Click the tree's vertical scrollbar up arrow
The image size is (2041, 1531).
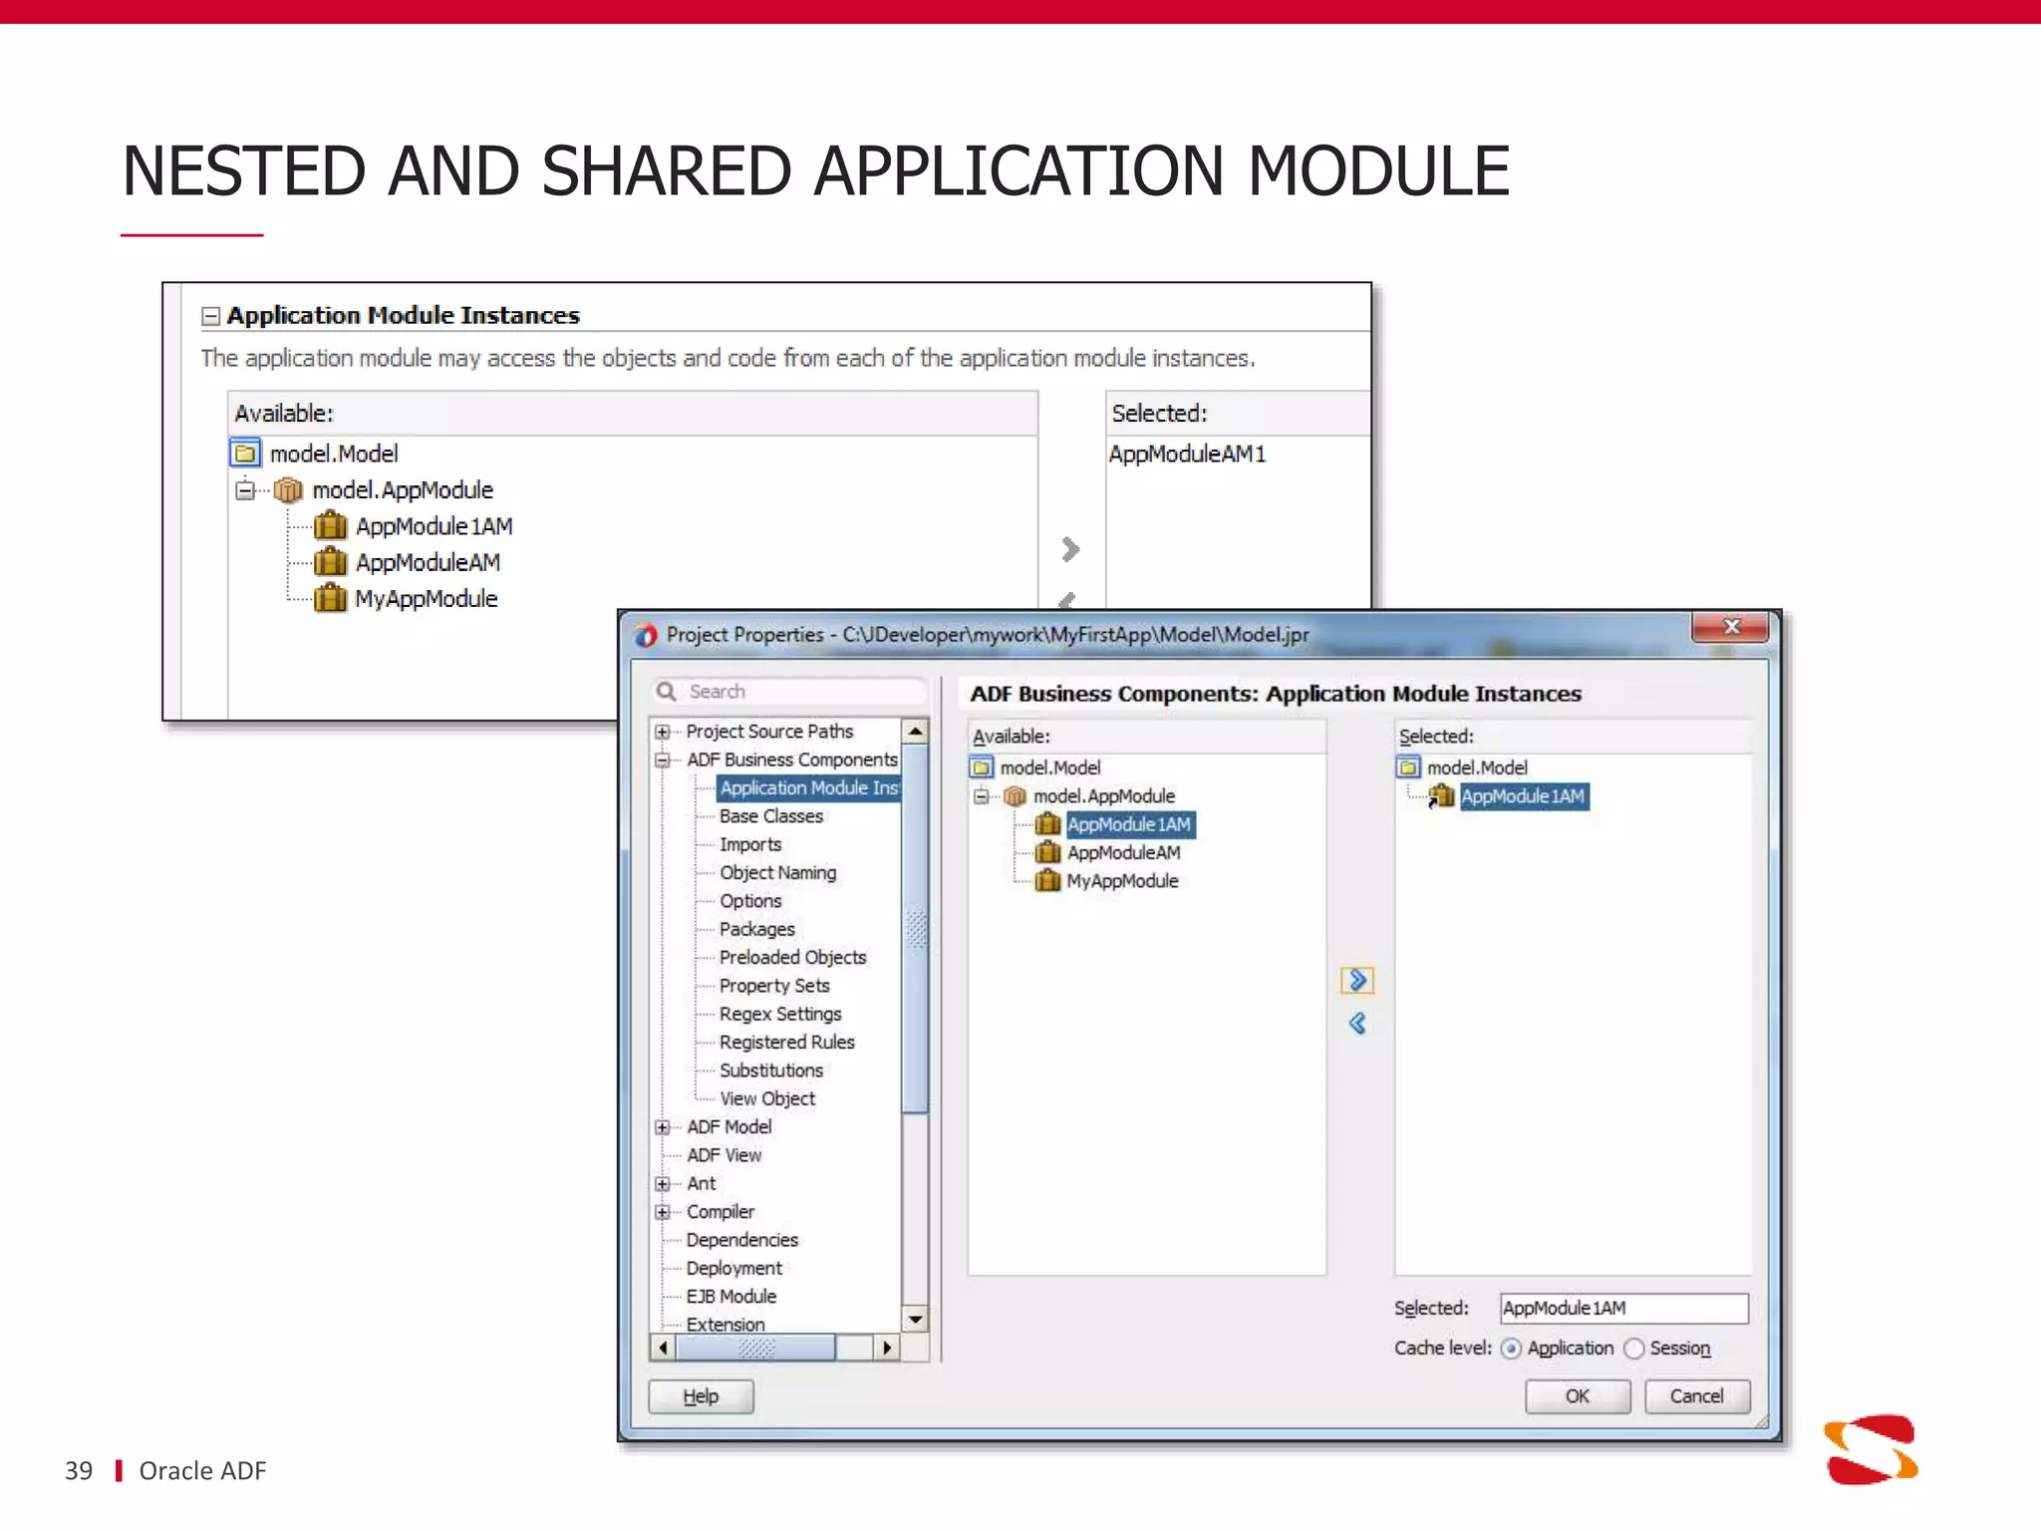(x=915, y=732)
